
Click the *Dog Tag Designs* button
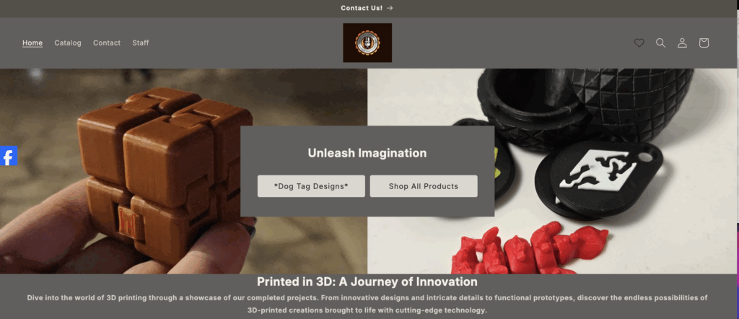[x=311, y=186]
